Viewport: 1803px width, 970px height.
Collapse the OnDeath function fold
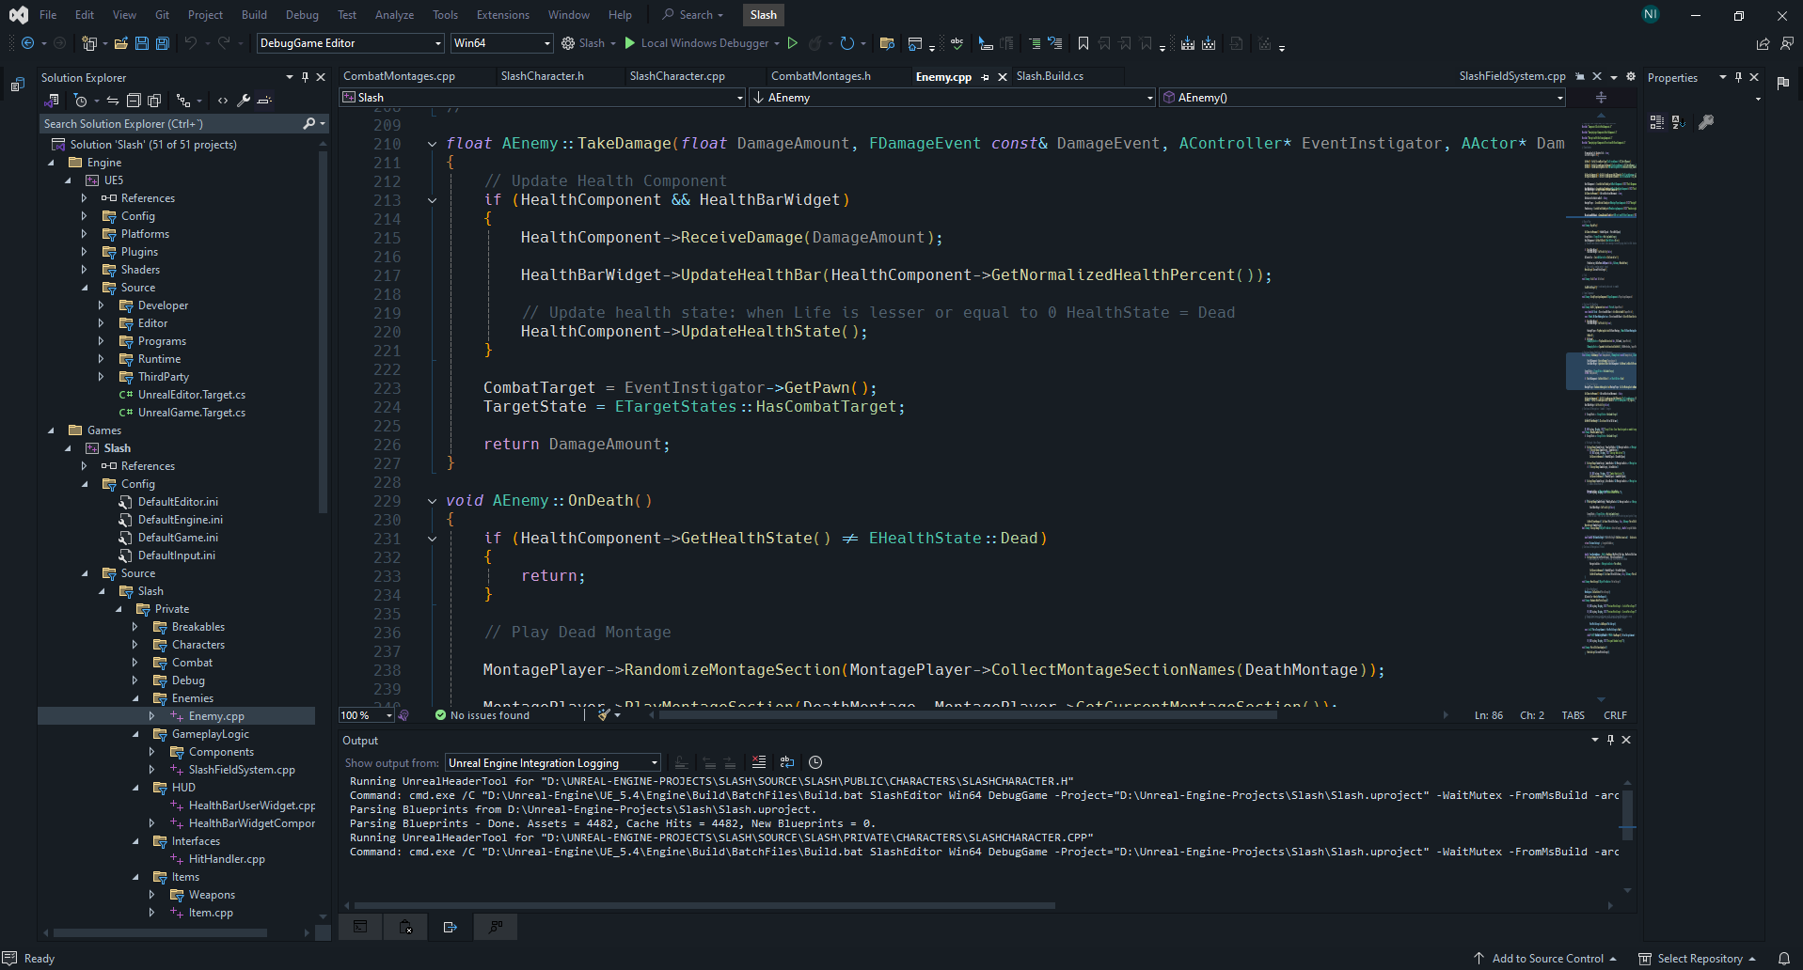tap(432, 501)
